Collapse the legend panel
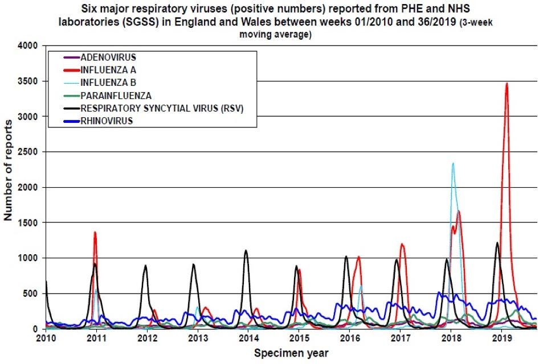The height and width of the screenshot is (364, 547). coord(154,88)
